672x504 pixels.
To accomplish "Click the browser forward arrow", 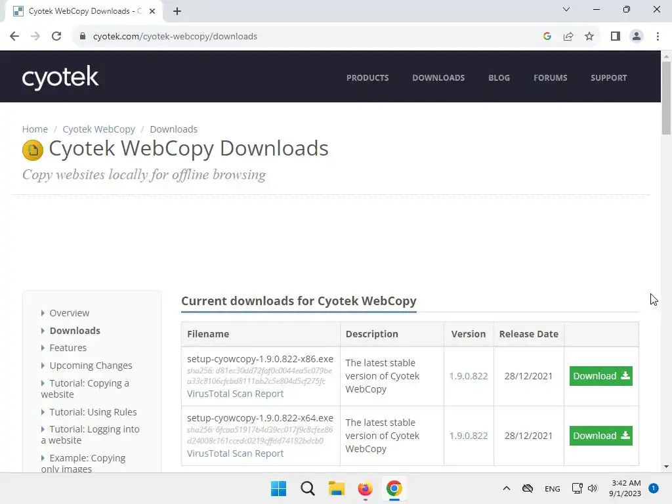I will pyautogui.click(x=35, y=37).
